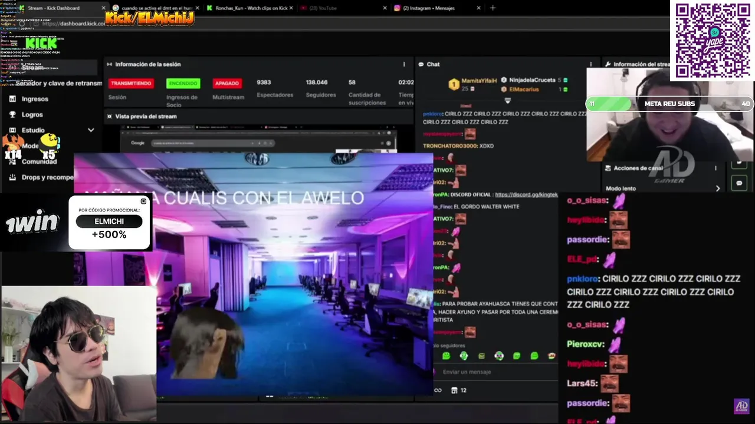Reload the page with the refresh icon
Screen dimensions: 755x424
[22, 24]
